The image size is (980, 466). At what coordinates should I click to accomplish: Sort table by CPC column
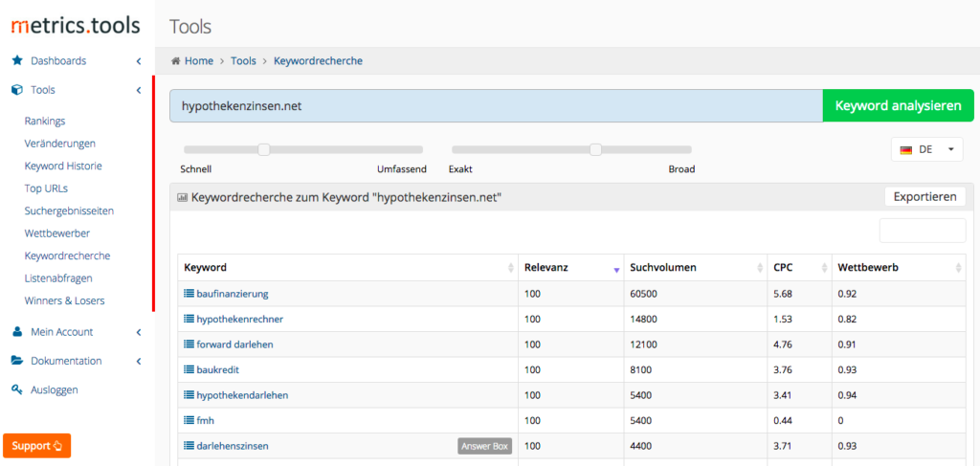[x=799, y=267]
